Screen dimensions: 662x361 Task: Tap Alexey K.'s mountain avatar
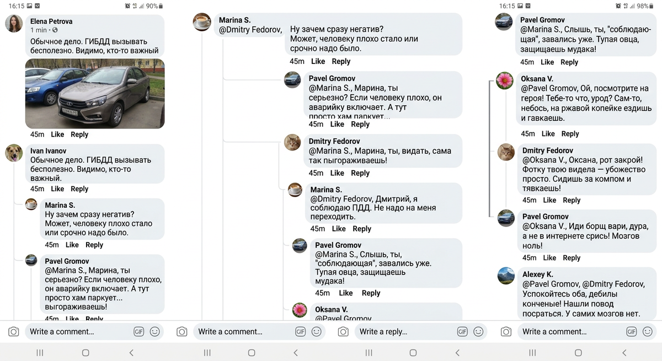[x=506, y=276]
